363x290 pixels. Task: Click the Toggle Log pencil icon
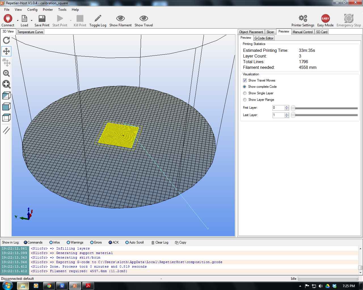(98, 19)
